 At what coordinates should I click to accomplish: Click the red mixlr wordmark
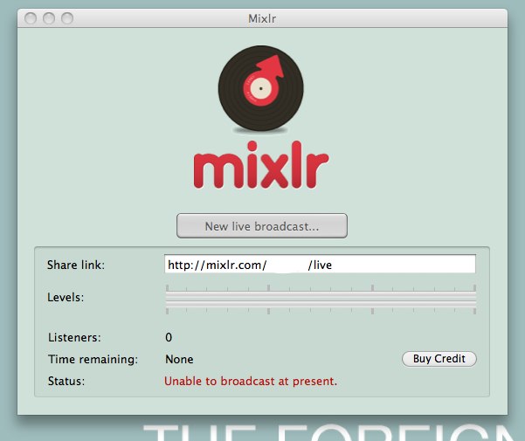coord(261,165)
